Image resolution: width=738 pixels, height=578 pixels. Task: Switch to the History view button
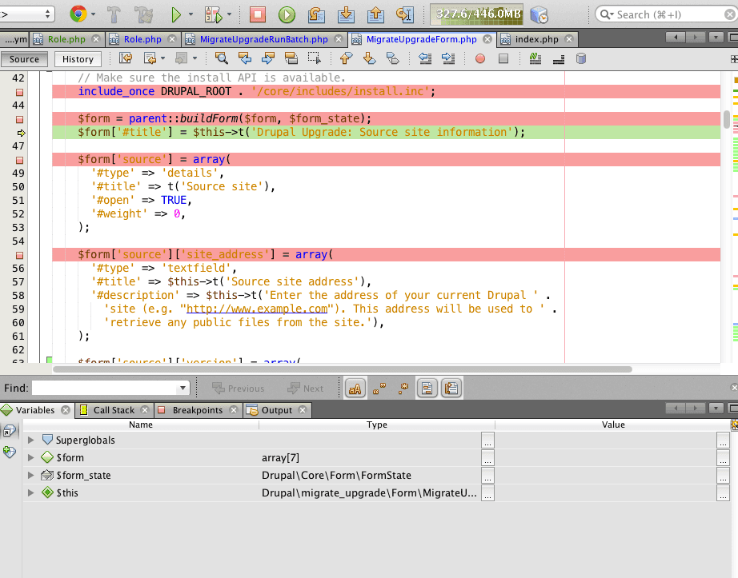click(x=78, y=59)
